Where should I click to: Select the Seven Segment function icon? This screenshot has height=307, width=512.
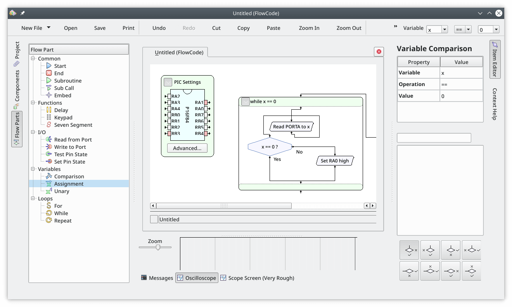pos(48,125)
